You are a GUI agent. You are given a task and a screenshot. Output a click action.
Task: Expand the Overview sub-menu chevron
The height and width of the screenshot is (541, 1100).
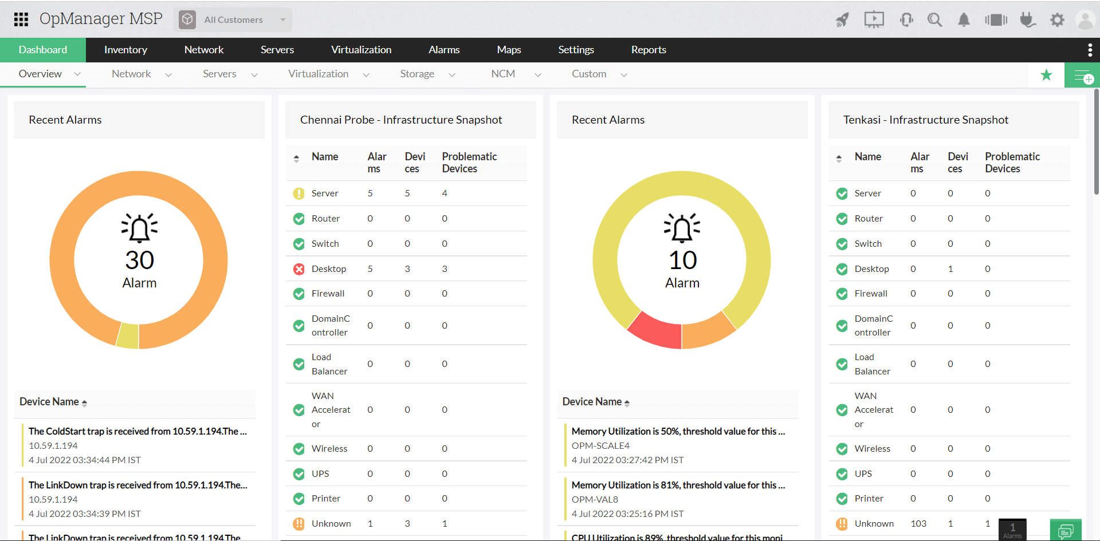coord(77,74)
